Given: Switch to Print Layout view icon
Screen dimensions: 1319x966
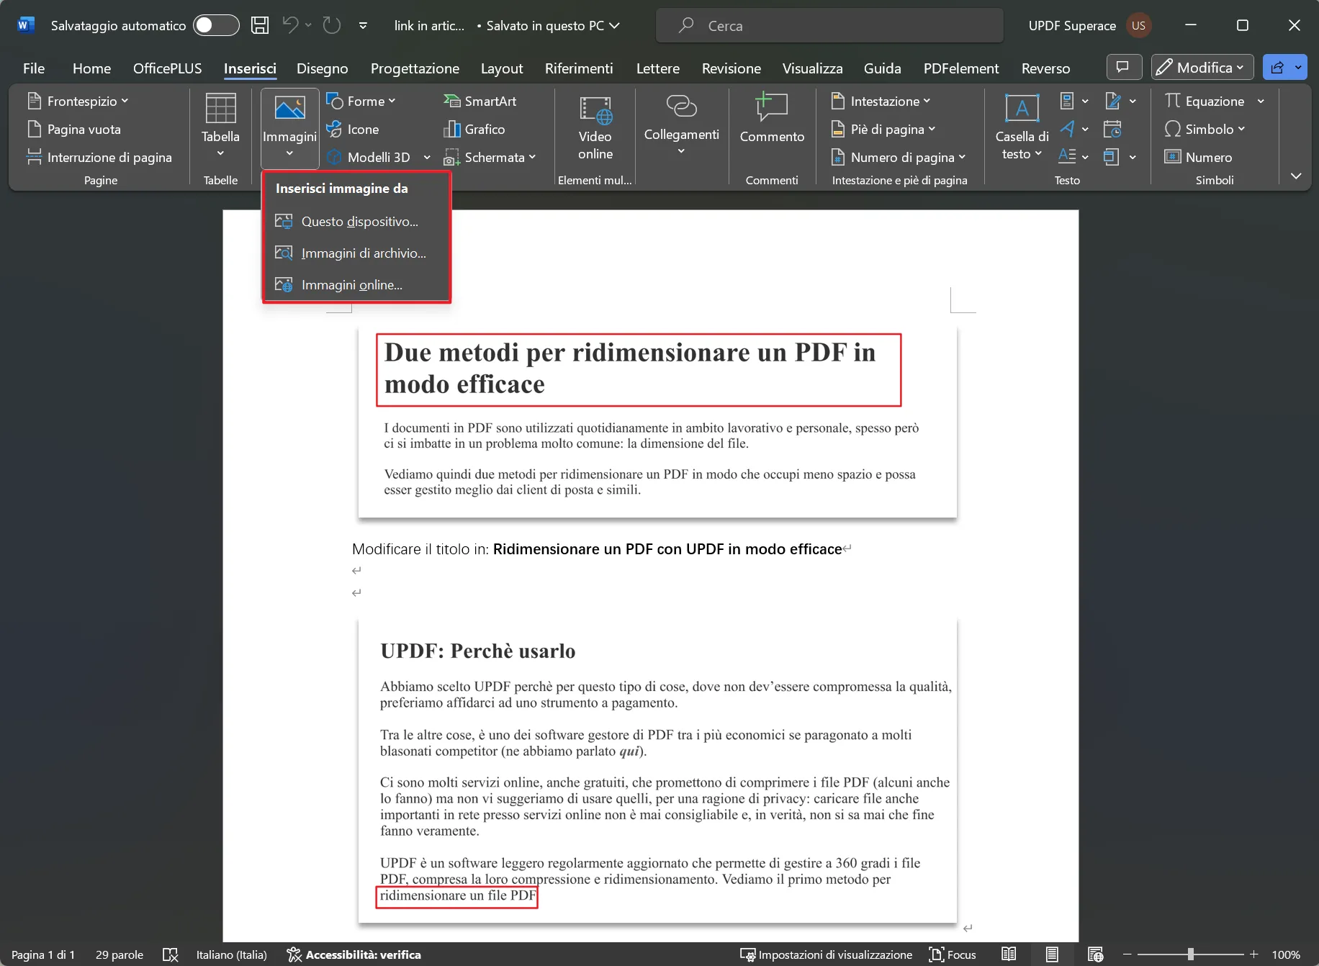Looking at the screenshot, I should [1052, 954].
